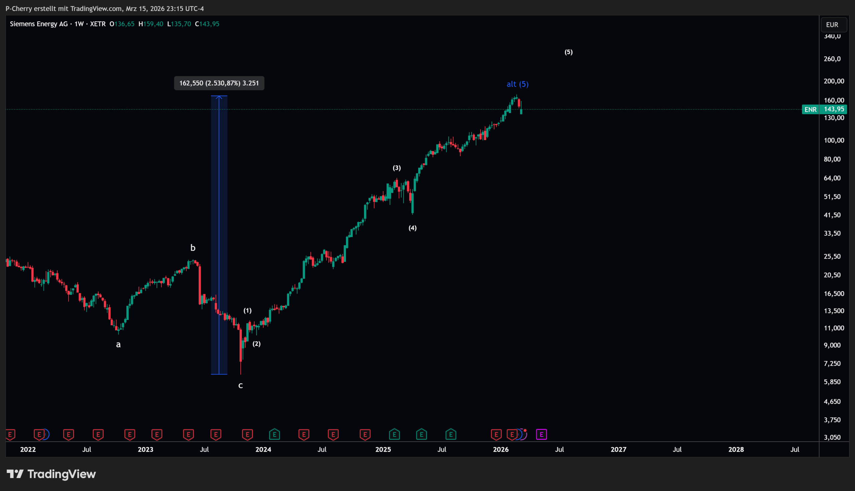This screenshot has height=491, width=855.
Task: Select the 'c' wave low label
Action: 240,386
